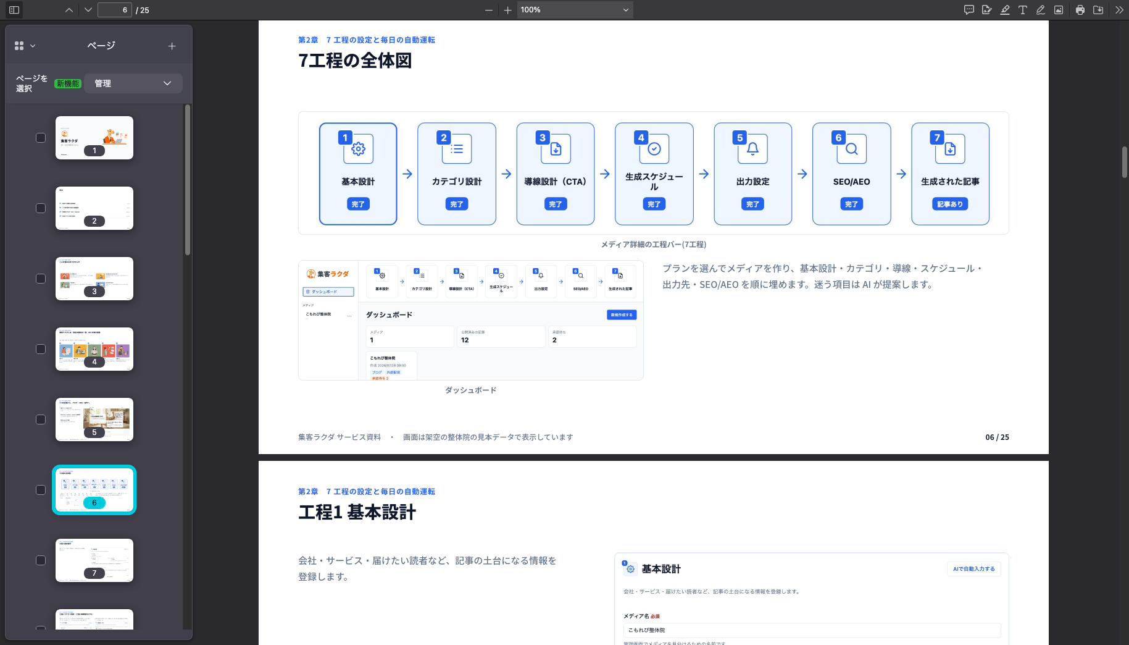
Task: Open page 2 thumbnail
Action: point(94,208)
